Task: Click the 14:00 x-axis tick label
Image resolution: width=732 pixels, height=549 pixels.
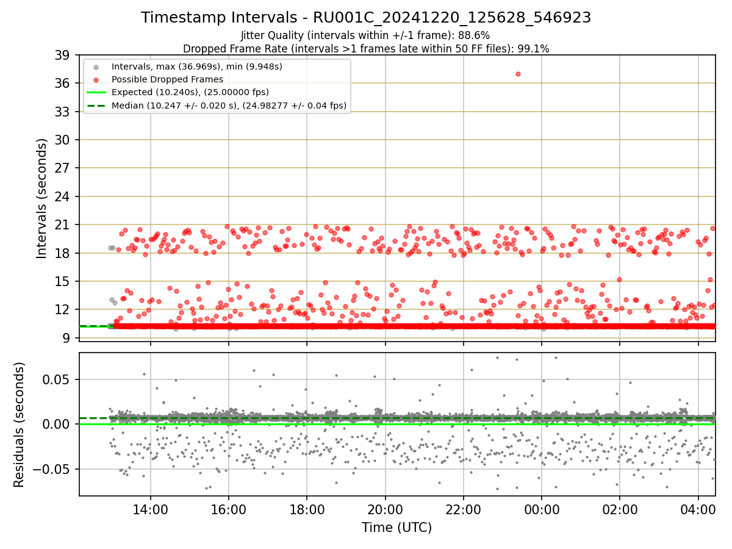Action: [151, 510]
